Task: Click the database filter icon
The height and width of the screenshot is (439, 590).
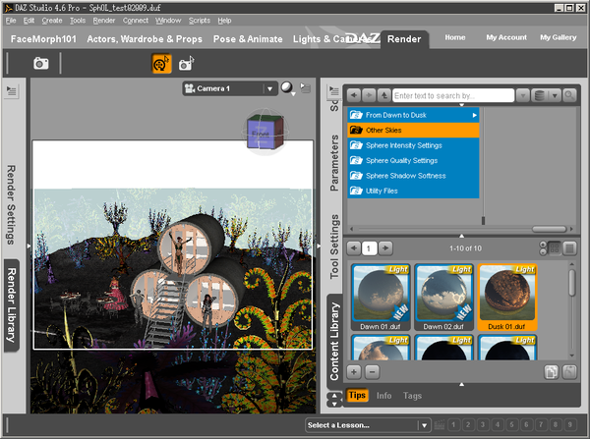Action: (540, 95)
